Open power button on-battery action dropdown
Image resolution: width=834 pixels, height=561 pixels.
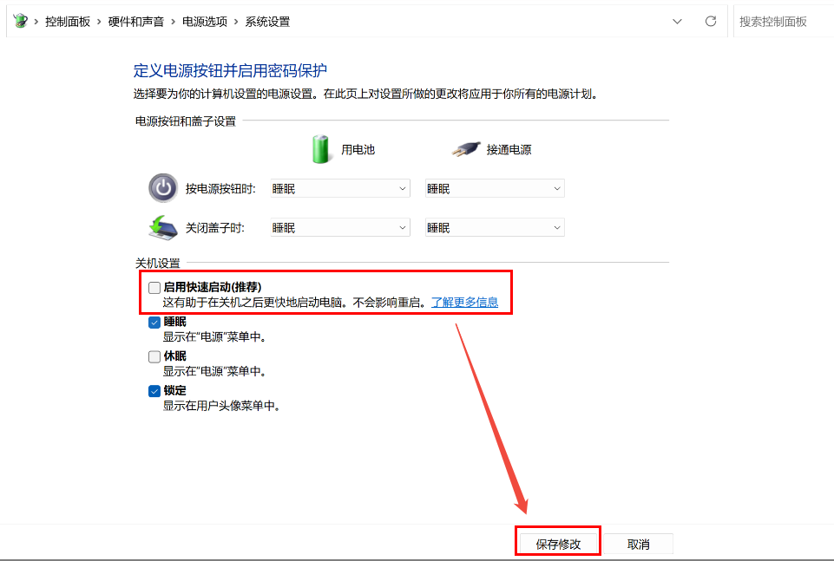(340, 189)
